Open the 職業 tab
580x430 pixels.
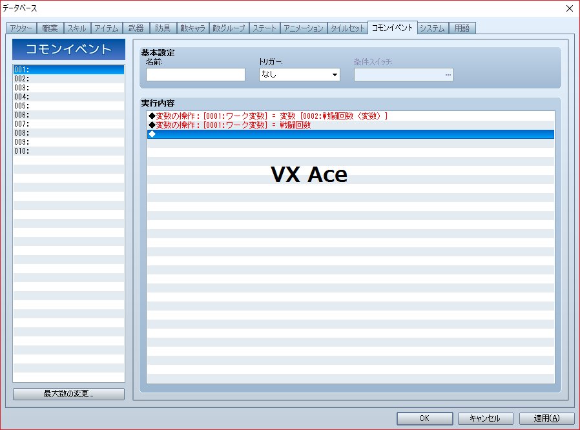(50, 28)
